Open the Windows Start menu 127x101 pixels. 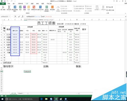click(x=2, y=99)
